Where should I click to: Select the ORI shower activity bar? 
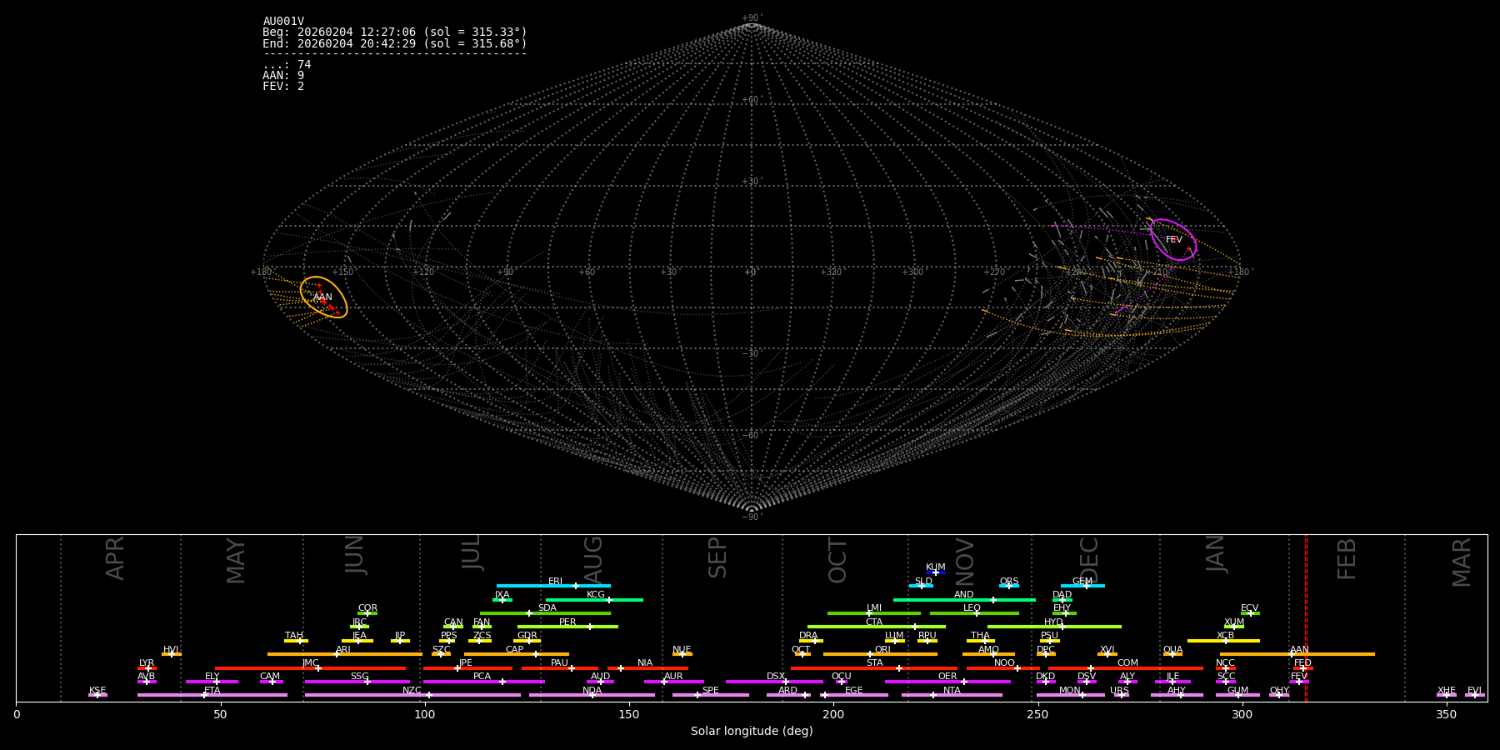880,654
